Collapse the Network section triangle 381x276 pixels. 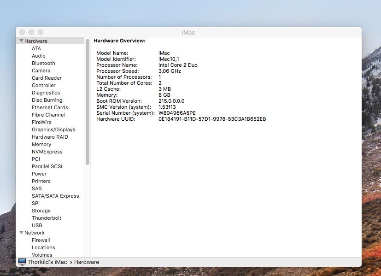(21, 233)
